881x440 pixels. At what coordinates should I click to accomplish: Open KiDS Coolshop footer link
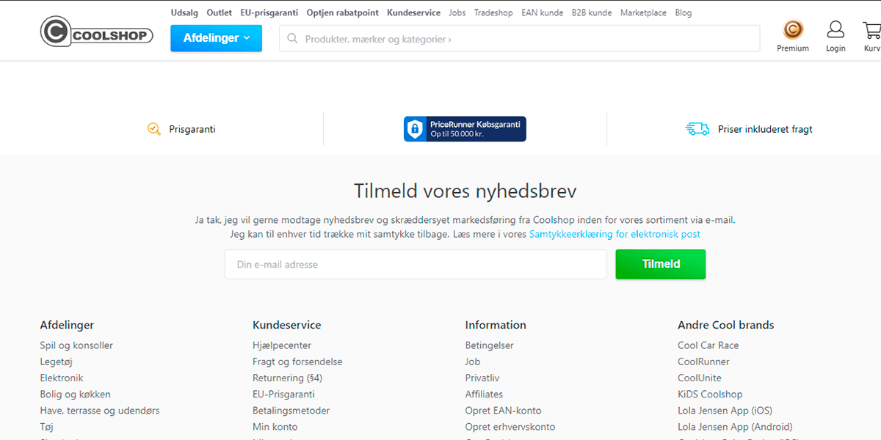(x=710, y=395)
